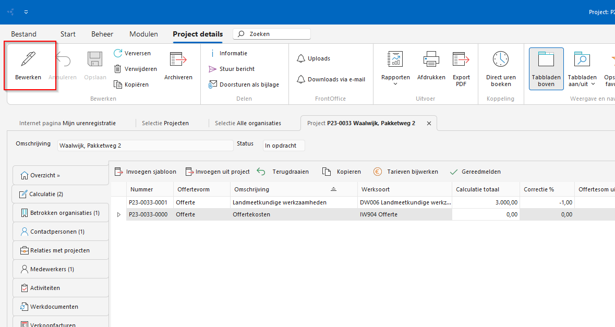
Task: Click the Status field In opdracht
Action: [x=284, y=146]
